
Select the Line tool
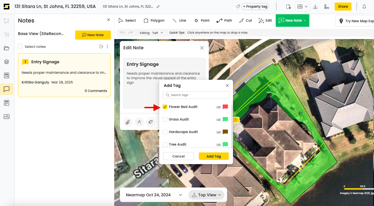179,21
